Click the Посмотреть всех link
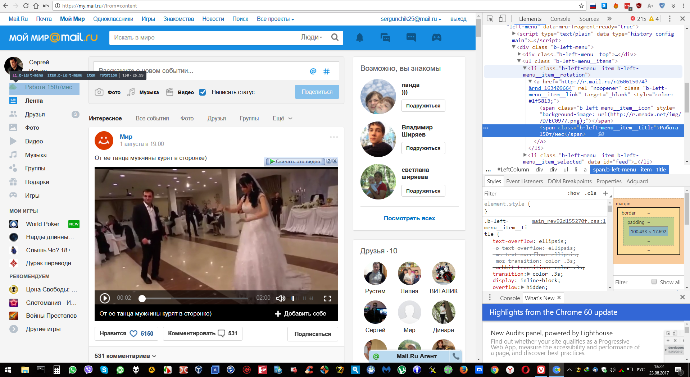Image resolution: width=690 pixels, height=377 pixels. point(409,218)
